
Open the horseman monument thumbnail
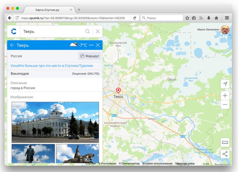pyautogui.click(x=78, y=154)
